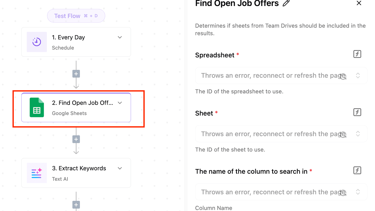Click the Text AI sparkle icon
This screenshot has width=375, height=211.
tap(37, 173)
